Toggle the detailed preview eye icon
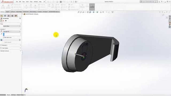Image resolution: width=171 pixels, height=96 pixels. 6,21
